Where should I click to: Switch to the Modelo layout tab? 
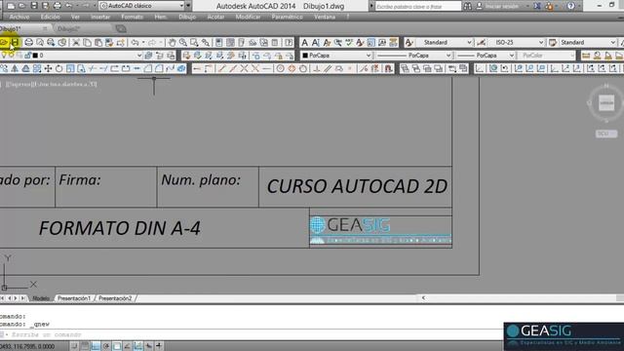click(x=41, y=298)
